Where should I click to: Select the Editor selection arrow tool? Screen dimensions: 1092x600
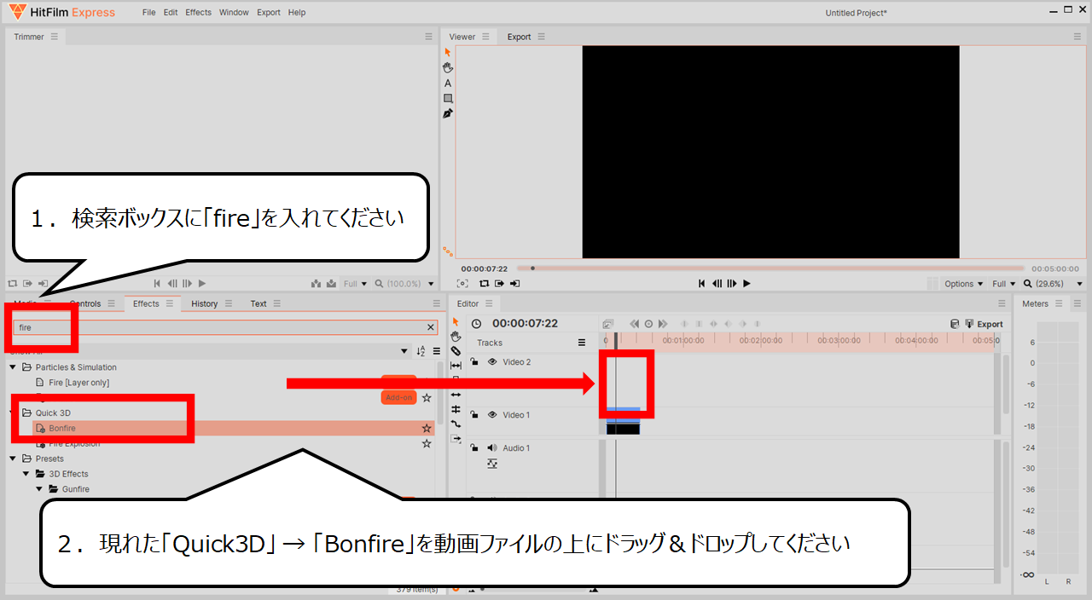pyautogui.click(x=456, y=321)
